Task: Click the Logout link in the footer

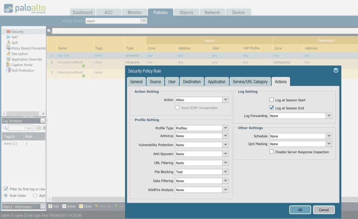Action: tap(18, 215)
